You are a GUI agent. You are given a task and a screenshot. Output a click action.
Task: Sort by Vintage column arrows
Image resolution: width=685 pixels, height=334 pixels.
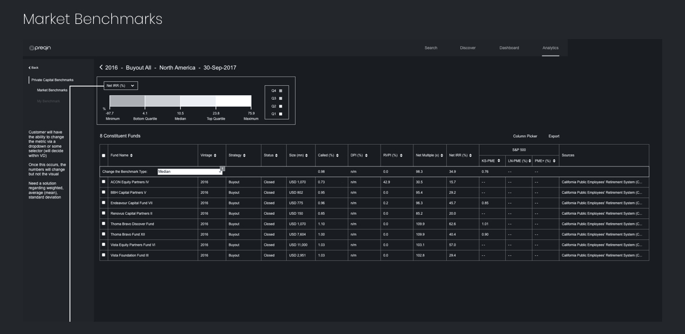215,155
